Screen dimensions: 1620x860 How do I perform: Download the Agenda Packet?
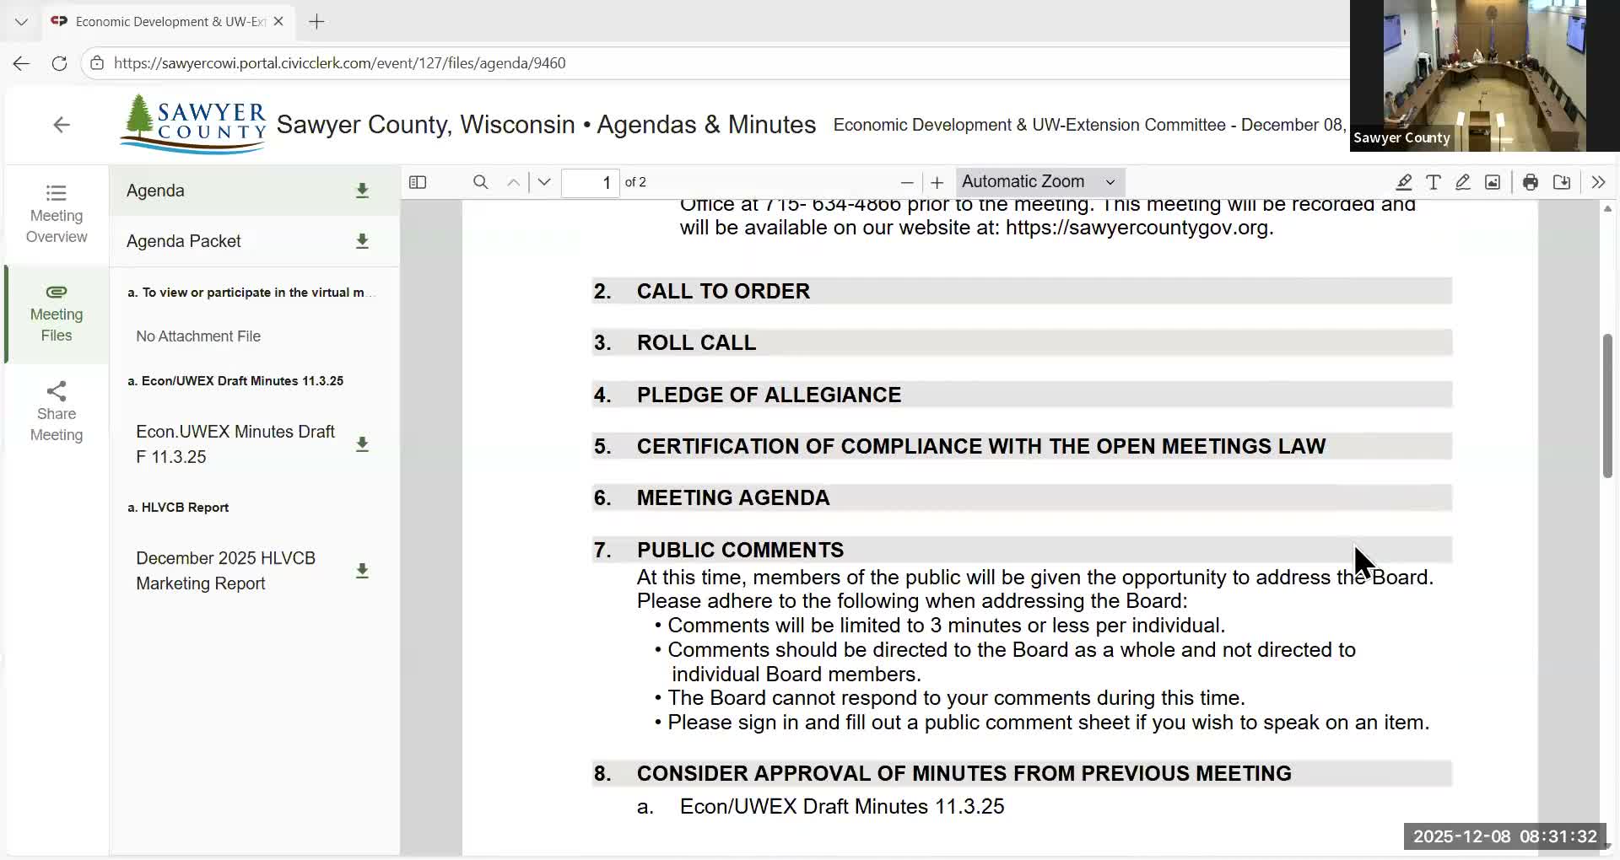tap(362, 241)
